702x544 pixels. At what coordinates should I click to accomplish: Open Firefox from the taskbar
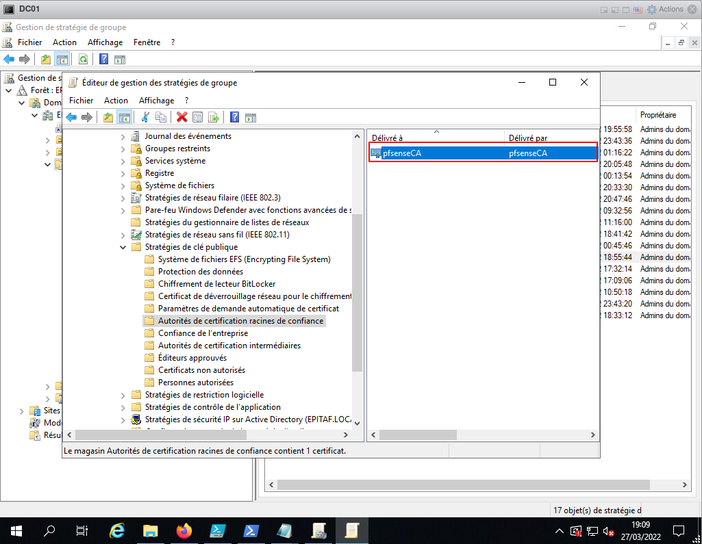tap(184, 530)
